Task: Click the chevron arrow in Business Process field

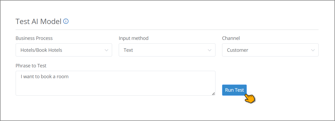Action: point(106,50)
